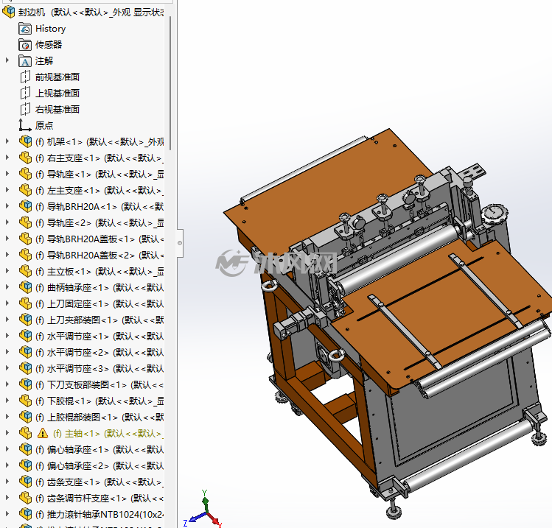
Task: Click the 推力滚针轴承NTB1024 assembly icon
Action: tap(25, 514)
